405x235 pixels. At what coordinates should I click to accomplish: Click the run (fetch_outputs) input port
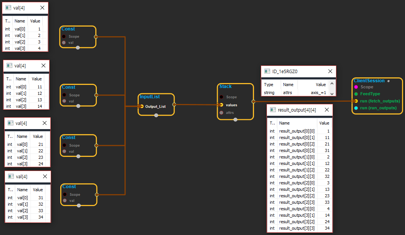click(x=356, y=101)
